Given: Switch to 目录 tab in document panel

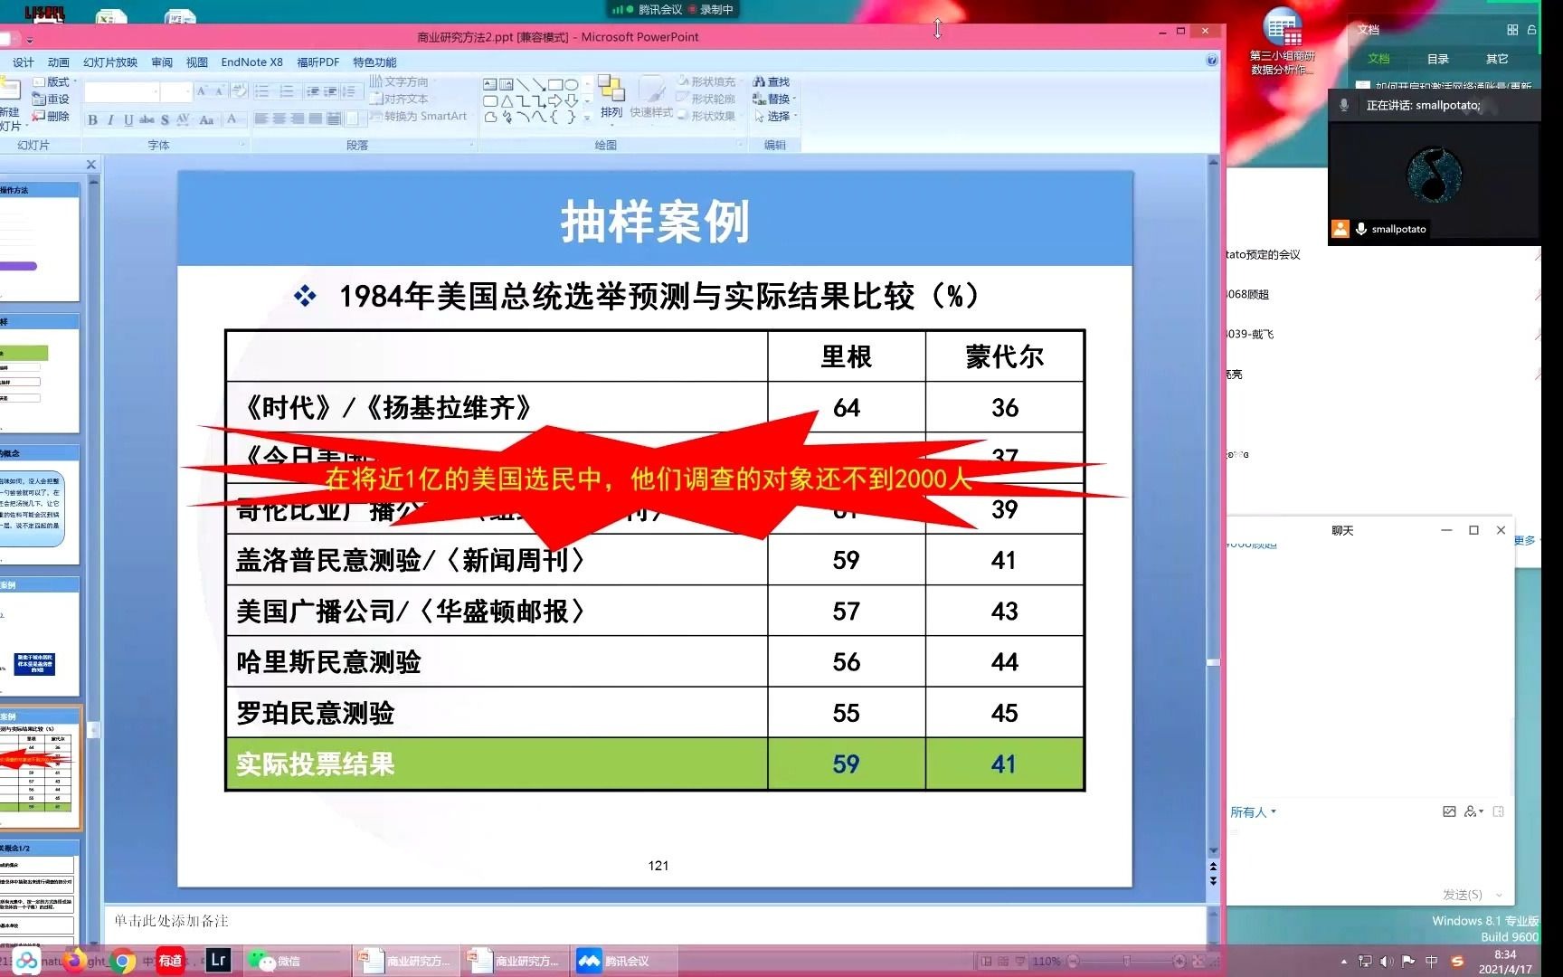Looking at the screenshot, I should click(1437, 59).
